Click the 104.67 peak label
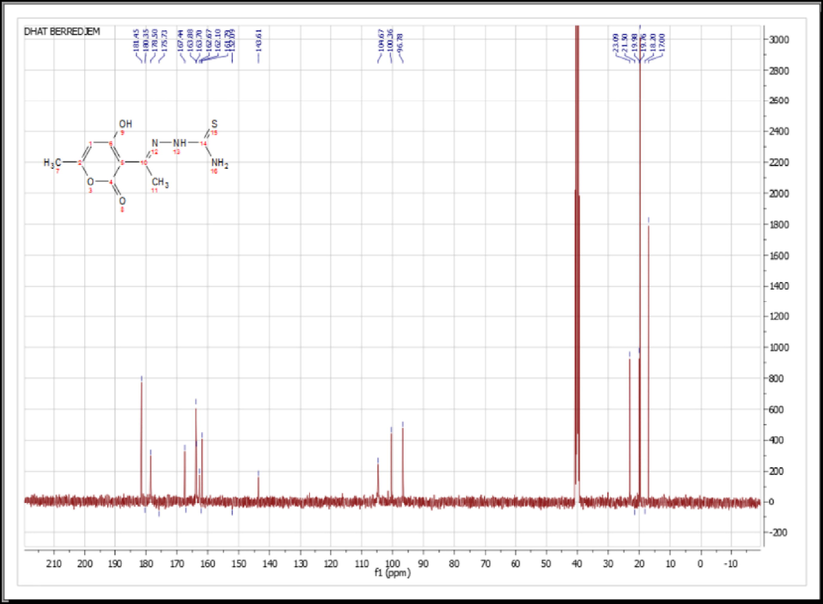 (381, 40)
